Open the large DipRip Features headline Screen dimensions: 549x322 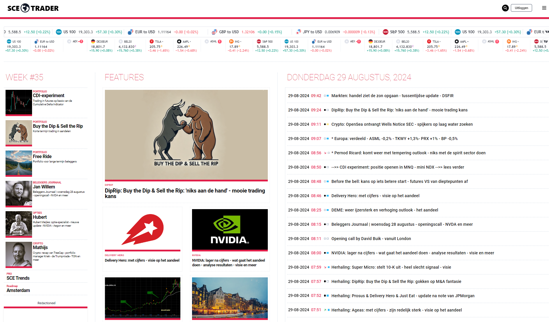(185, 193)
